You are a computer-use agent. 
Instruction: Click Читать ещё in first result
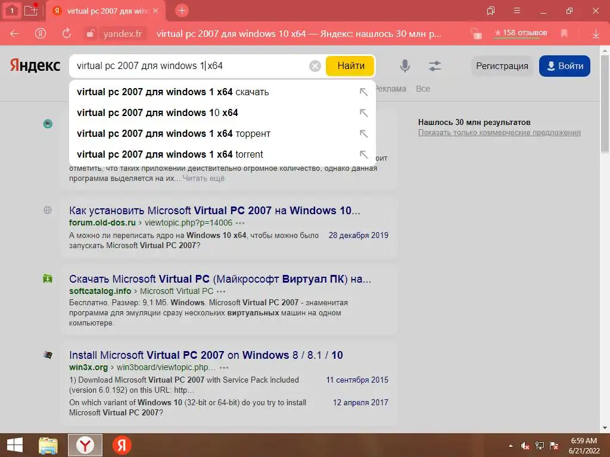coord(204,179)
